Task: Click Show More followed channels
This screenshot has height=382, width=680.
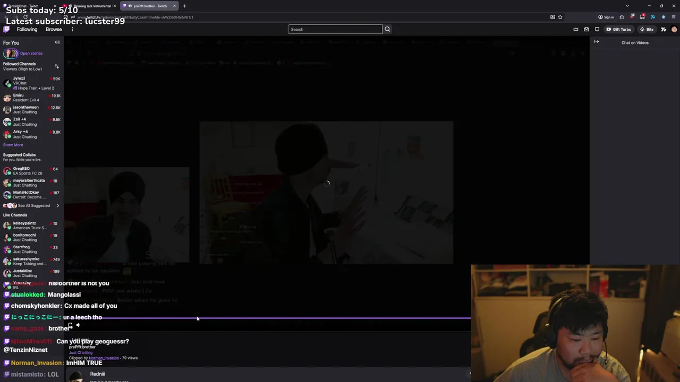Action: [x=13, y=145]
